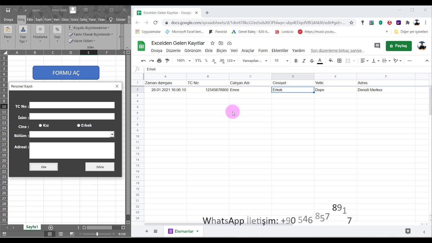Open the Son düzenleme link
432x243 pixels.
(337, 51)
